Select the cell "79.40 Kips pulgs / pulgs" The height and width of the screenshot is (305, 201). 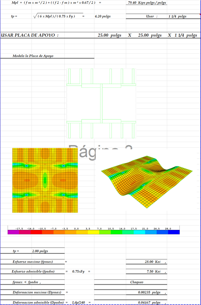(x=147, y=3)
